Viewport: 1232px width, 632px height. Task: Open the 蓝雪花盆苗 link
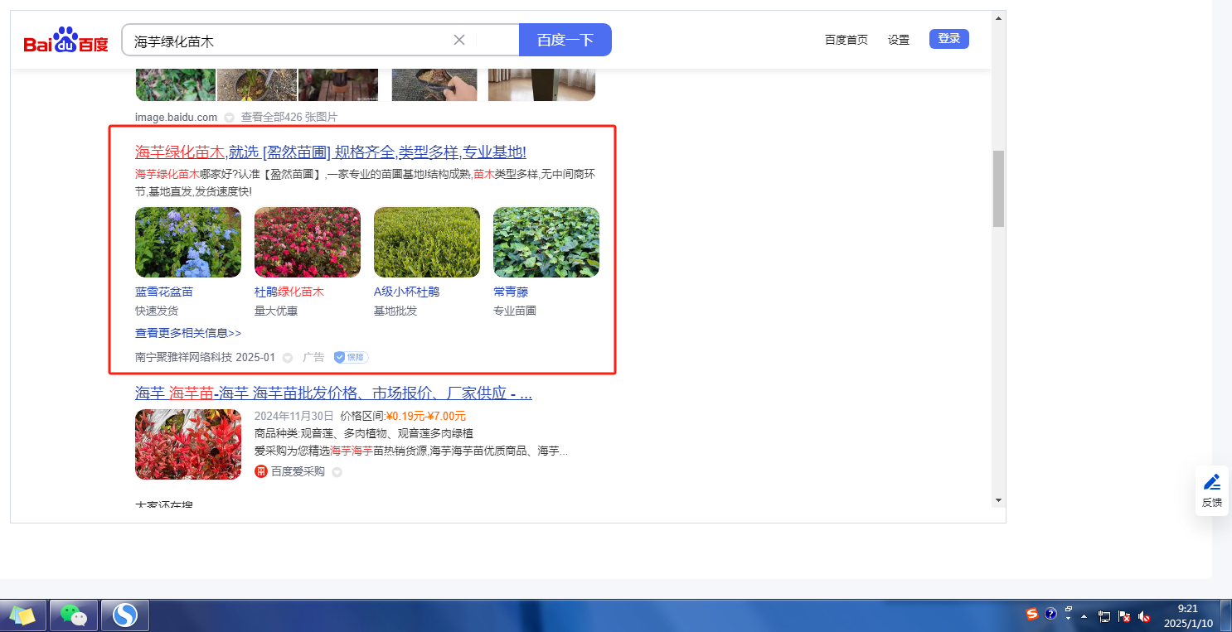coord(164,292)
